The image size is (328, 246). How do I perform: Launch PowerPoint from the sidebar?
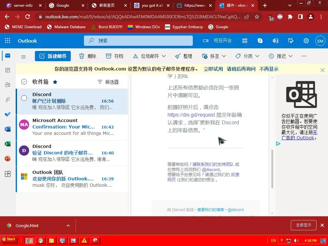coord(8,159)
